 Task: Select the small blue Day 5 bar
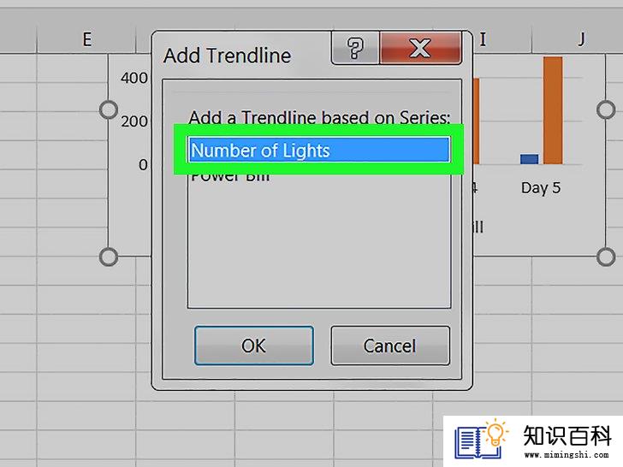click(529, 159)
